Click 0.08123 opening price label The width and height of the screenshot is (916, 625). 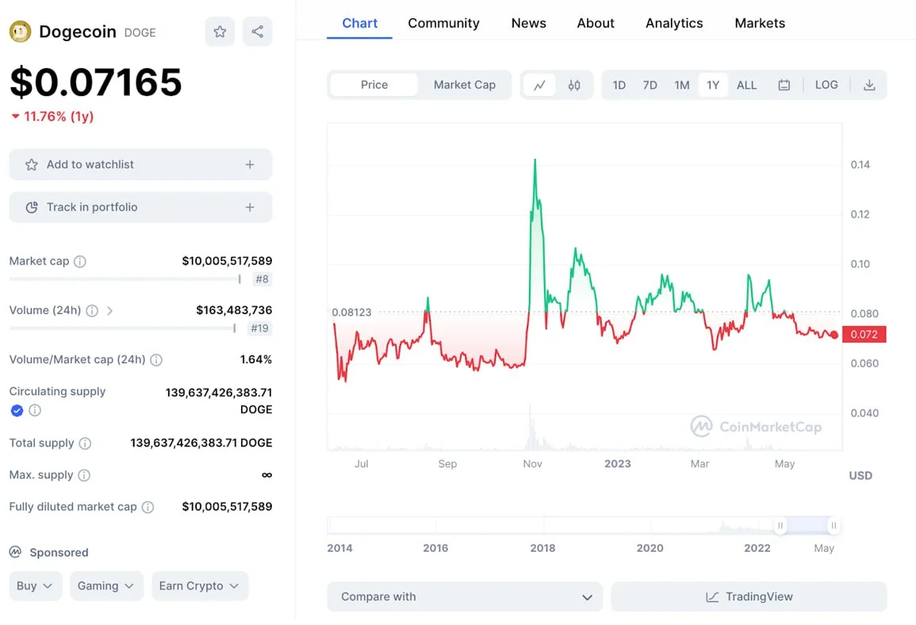351,312
